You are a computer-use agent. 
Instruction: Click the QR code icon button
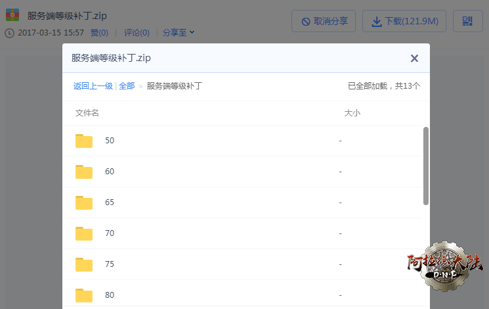click(x=467, y=22)
